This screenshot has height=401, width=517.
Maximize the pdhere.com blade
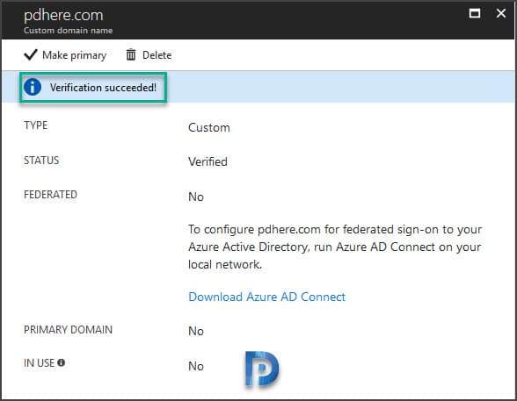point(475,13)
